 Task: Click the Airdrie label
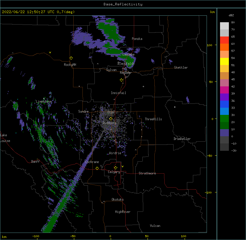tap(115, 153)
